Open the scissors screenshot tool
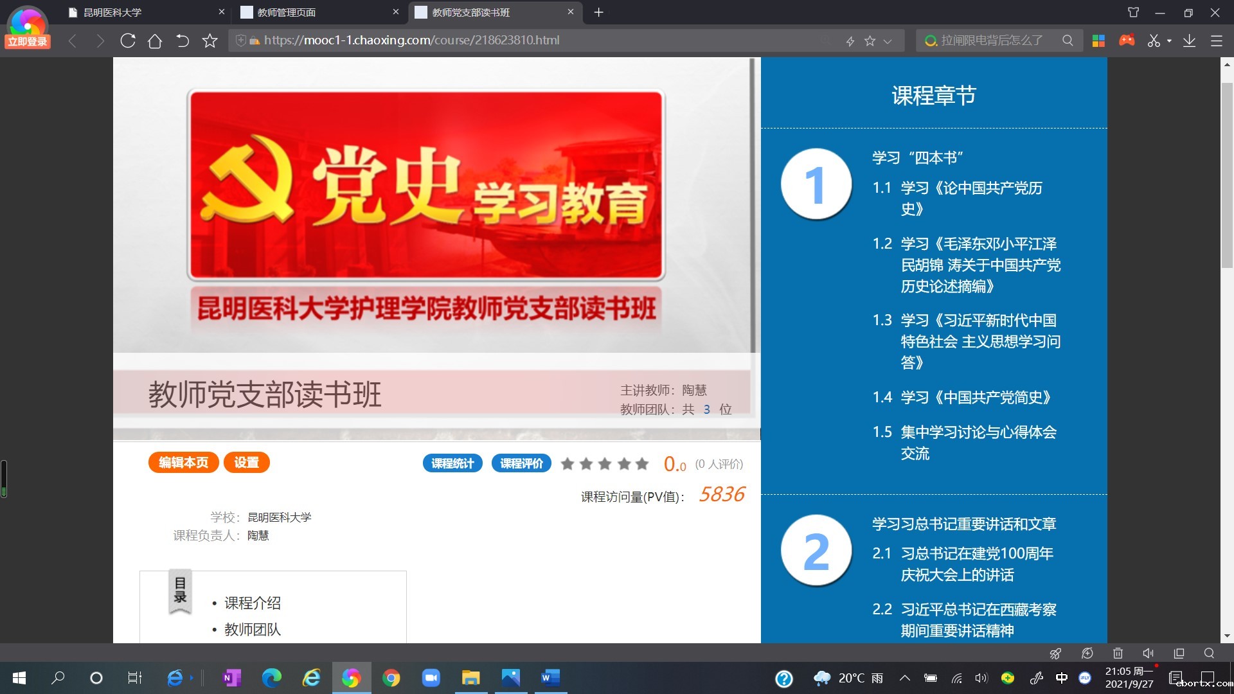Viewport: 1234px width, 694px height. coord(1154,40)
